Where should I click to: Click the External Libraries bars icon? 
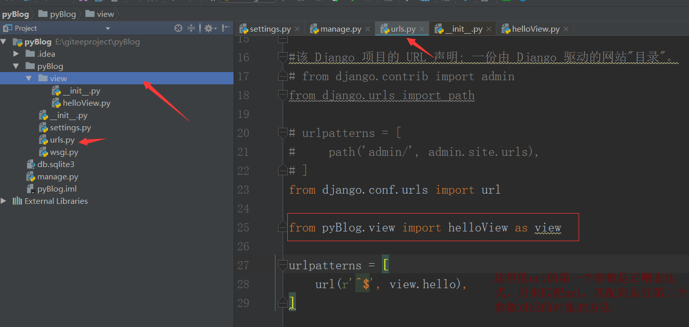[17, 201]
